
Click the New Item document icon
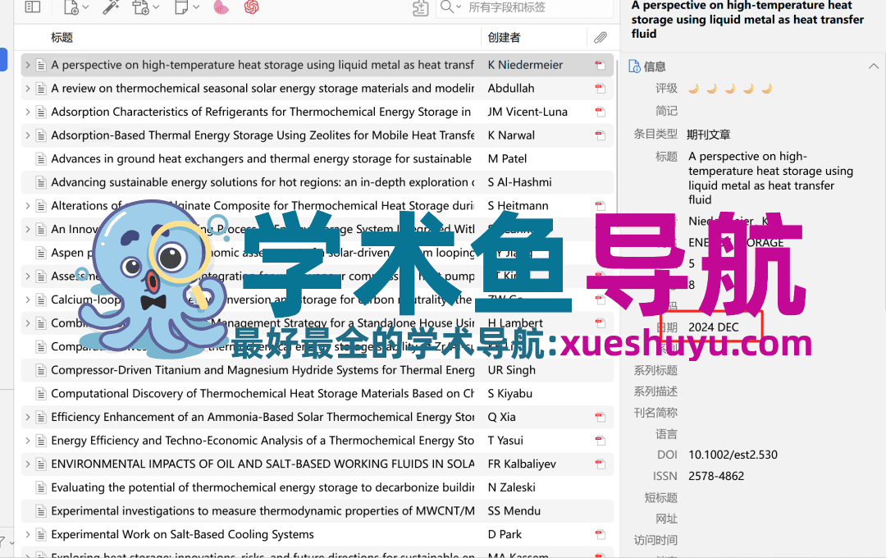tap(70, 7)
